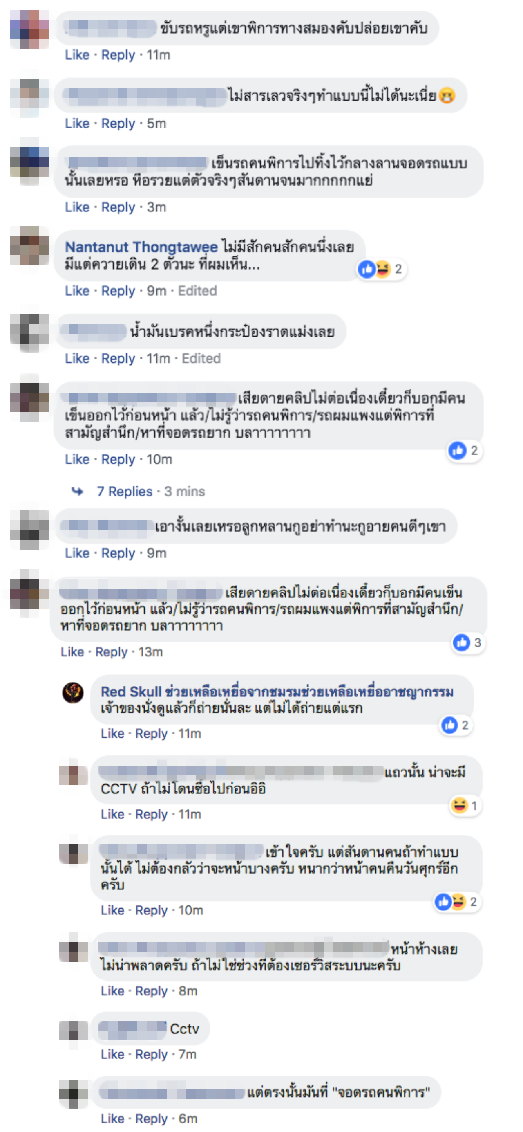
Task: Expand the 7 Replies thread
Action: 125,491
